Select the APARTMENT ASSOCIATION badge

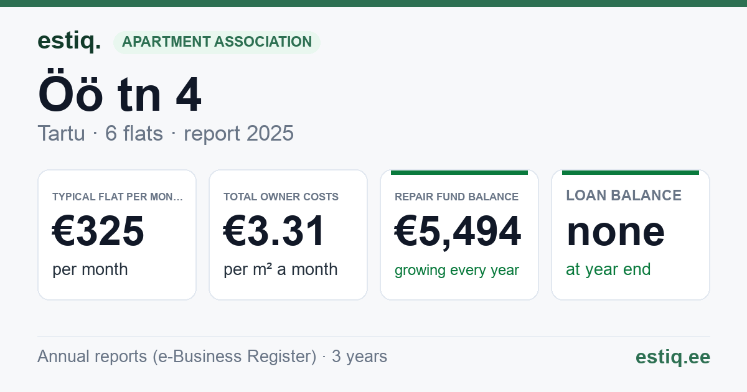tap(217, 42)
